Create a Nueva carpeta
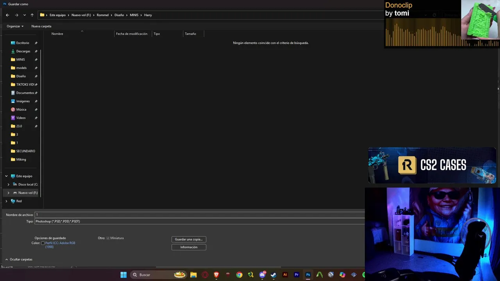Viewport: 500px width, 281px height. (41, 26)
